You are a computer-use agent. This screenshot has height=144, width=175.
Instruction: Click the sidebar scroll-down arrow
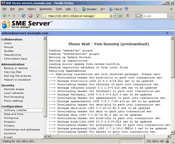(45, 136)
